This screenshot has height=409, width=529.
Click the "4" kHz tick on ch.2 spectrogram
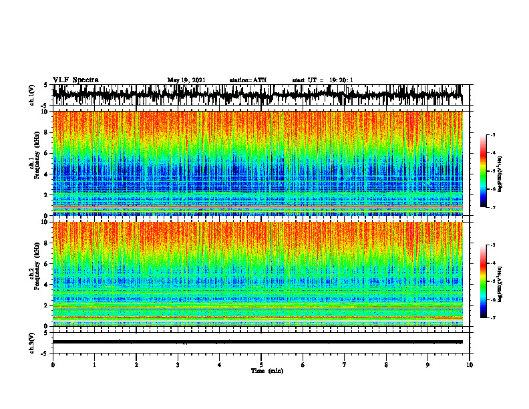(46, 285)
